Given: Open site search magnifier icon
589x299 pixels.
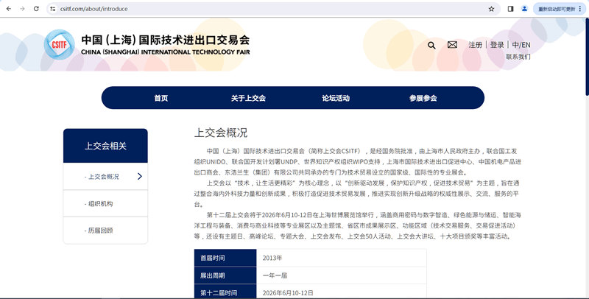Looking at the screenshot, I should (431, 45).
